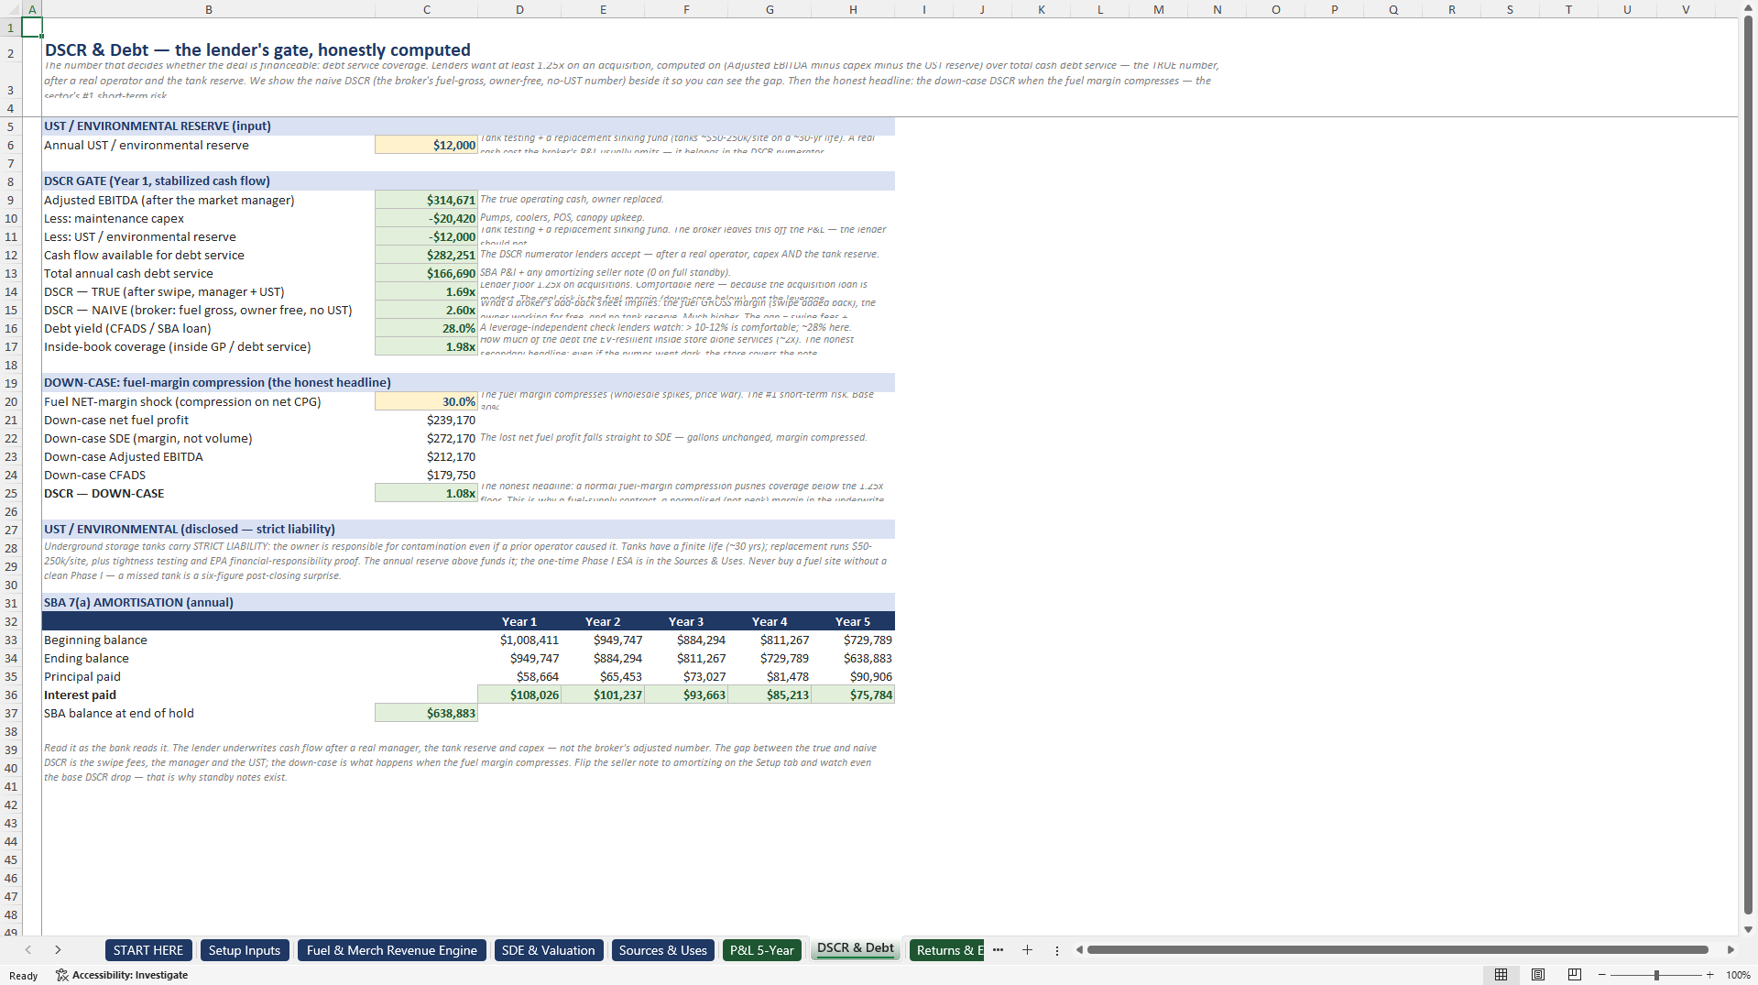Select DSCR DOWN-CASE value 1.08x
This screenshot has width=1758, height=985.
426,493
